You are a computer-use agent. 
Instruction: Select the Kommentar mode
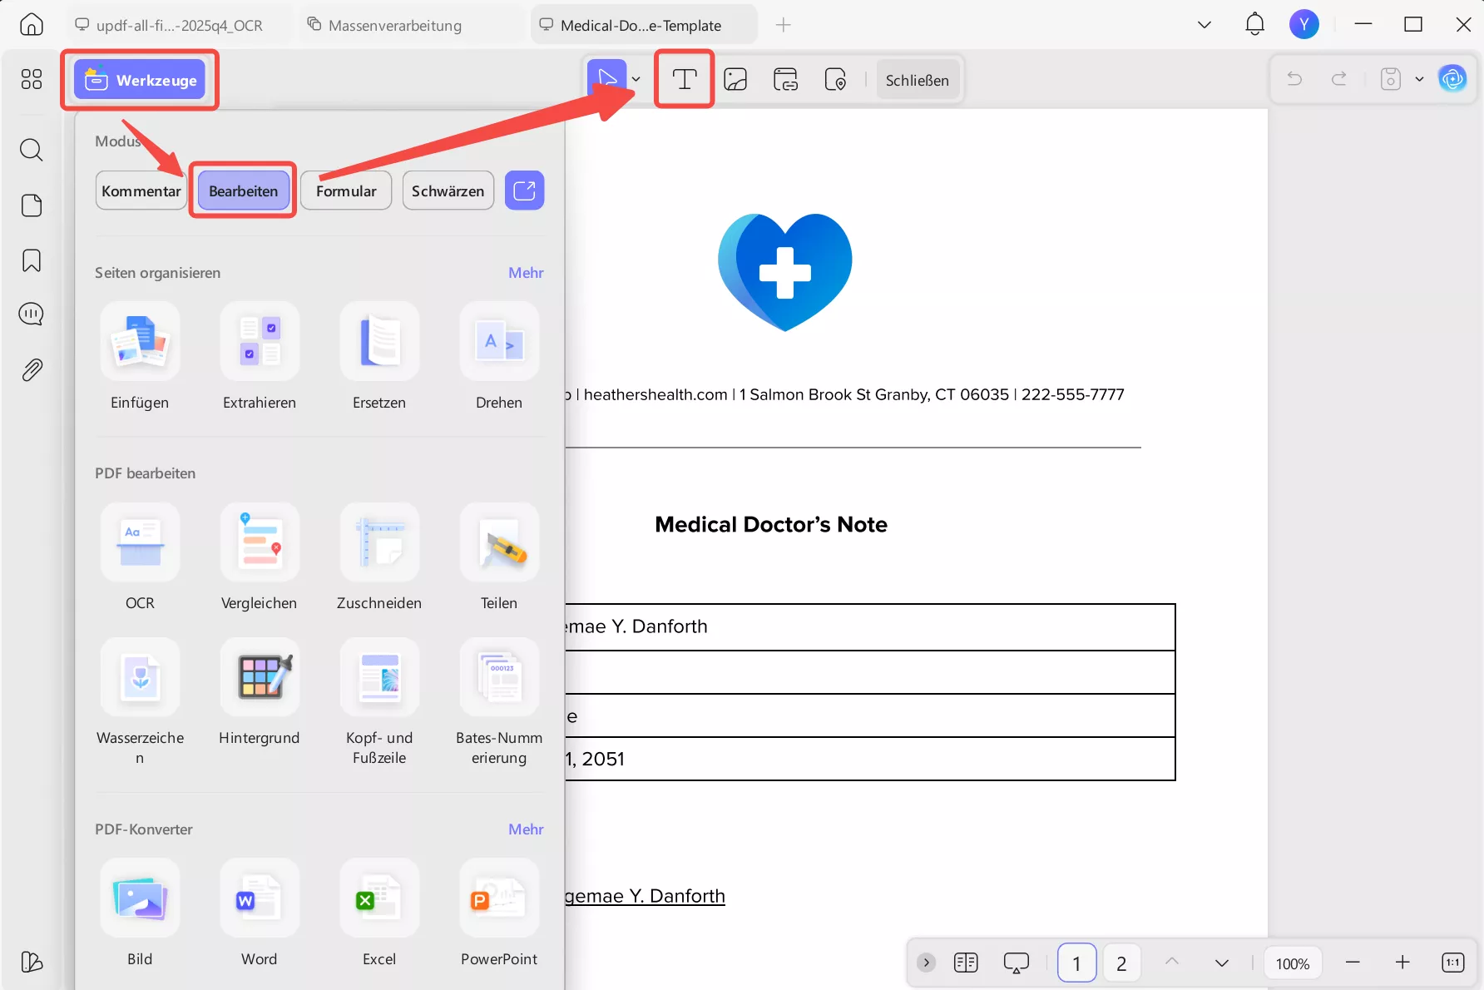pyautogui.click(x=141, y=191)
